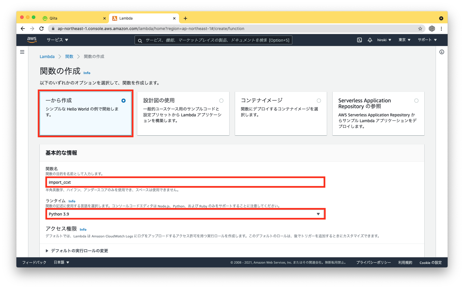Click the 関数名 input field import_ccxt
This screenshot has height=289, width=464.
(185, 182)
